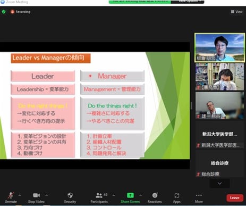
Task: Expand audio options arrow beside Unmute
Action: click(20, 195)
